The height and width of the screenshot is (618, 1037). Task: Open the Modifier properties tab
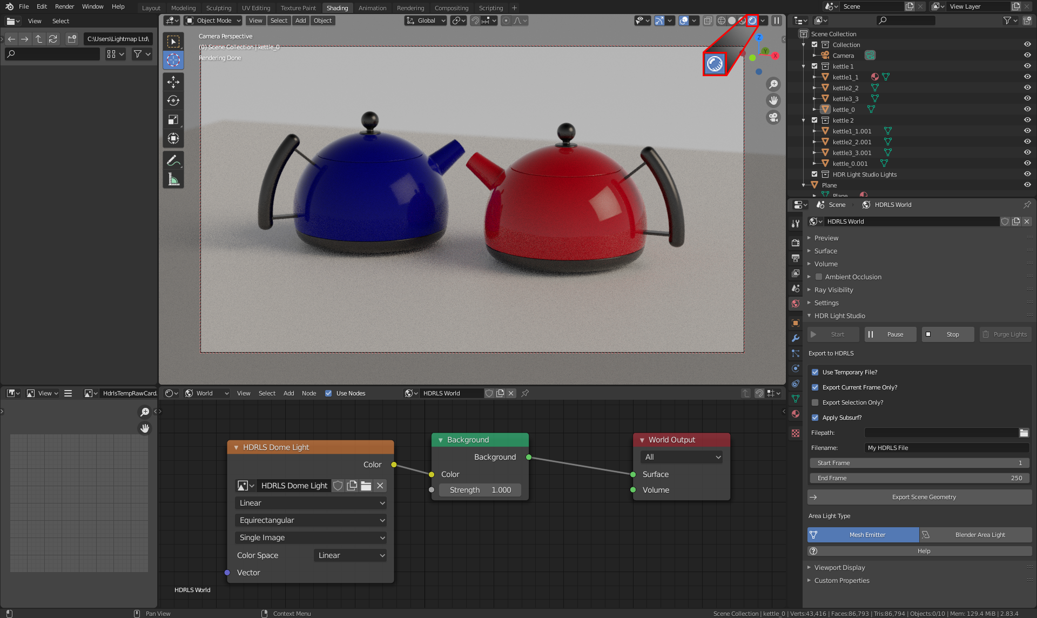tap(795, 338)
